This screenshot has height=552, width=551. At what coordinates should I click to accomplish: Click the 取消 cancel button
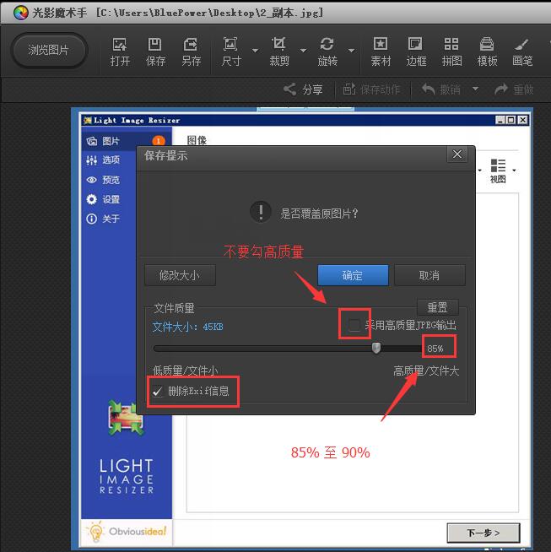coord(429,275)
